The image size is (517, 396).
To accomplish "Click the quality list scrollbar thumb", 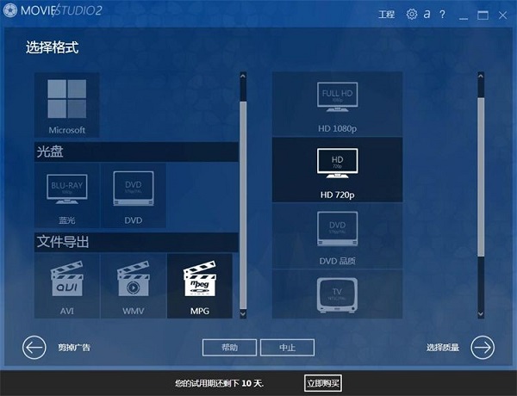I will pos(481,177).
